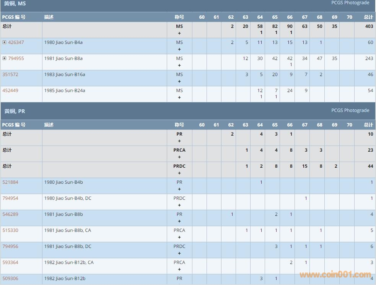Expand row 794955 with plus icon

click(4, 58)
